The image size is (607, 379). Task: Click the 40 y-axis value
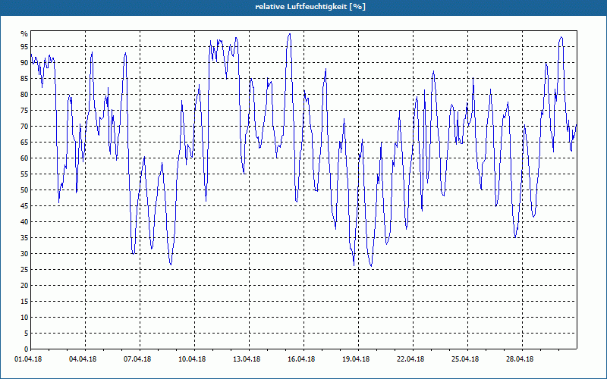[x=24, y=222]
